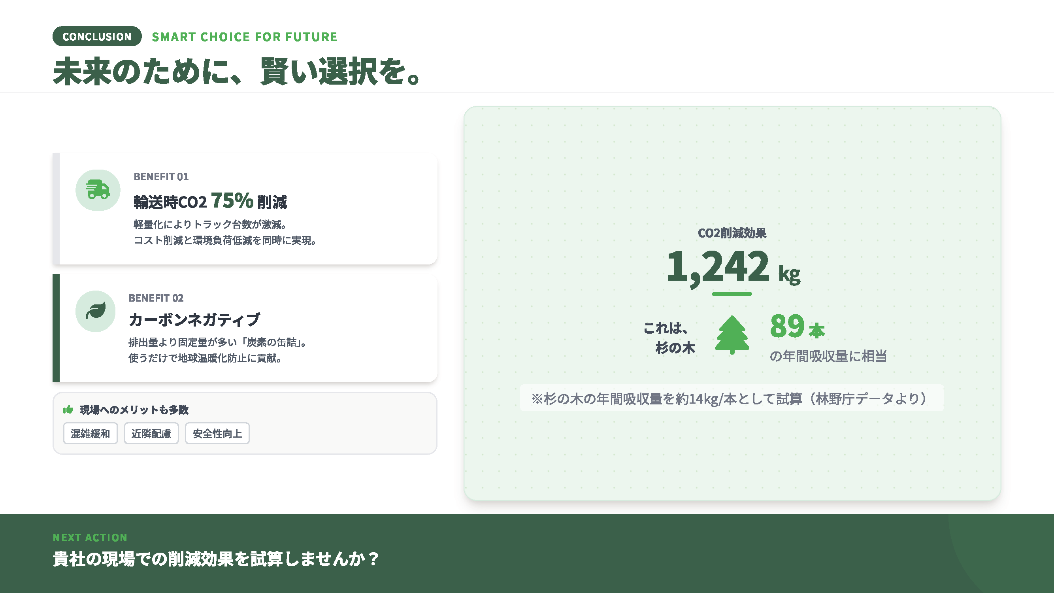Click the BENEFIT 01 label
The image size is (1054, 593).
(x=161, y=176)
